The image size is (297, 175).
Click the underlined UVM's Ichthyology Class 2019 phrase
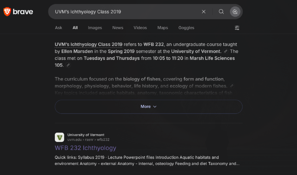88,44
